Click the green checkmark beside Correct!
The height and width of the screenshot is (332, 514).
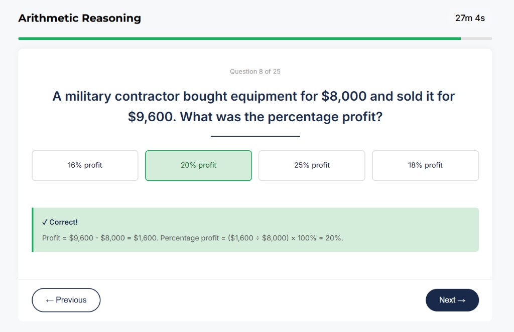(45, 222)
